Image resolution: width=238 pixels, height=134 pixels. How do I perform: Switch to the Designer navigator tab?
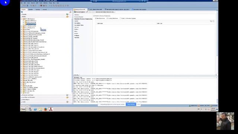point(23,9)
